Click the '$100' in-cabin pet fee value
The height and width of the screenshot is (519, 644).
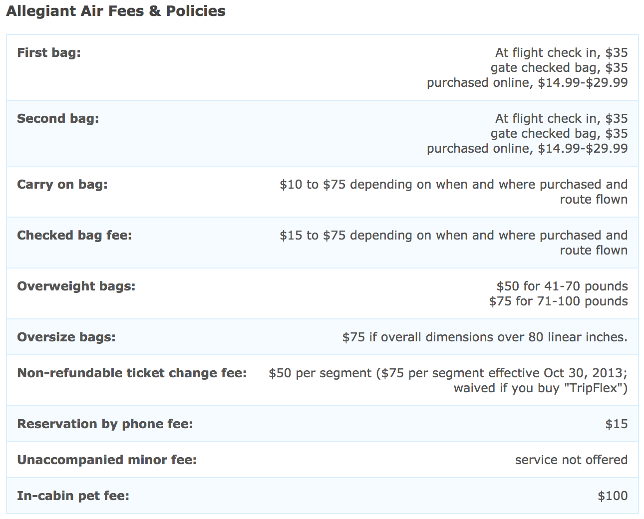tap(613, 496)
